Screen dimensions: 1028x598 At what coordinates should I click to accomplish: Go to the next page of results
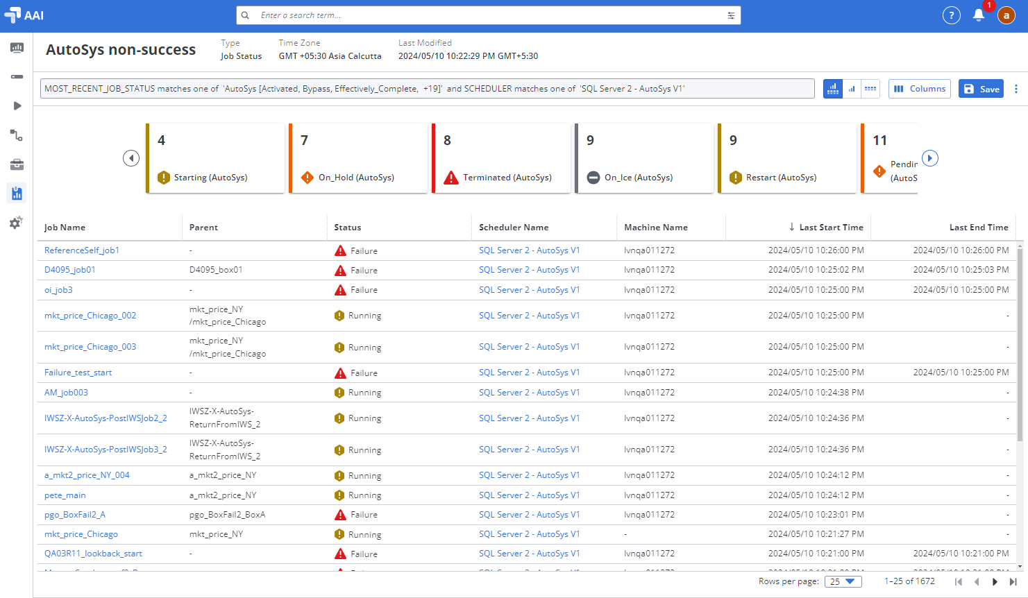(995, 582)
